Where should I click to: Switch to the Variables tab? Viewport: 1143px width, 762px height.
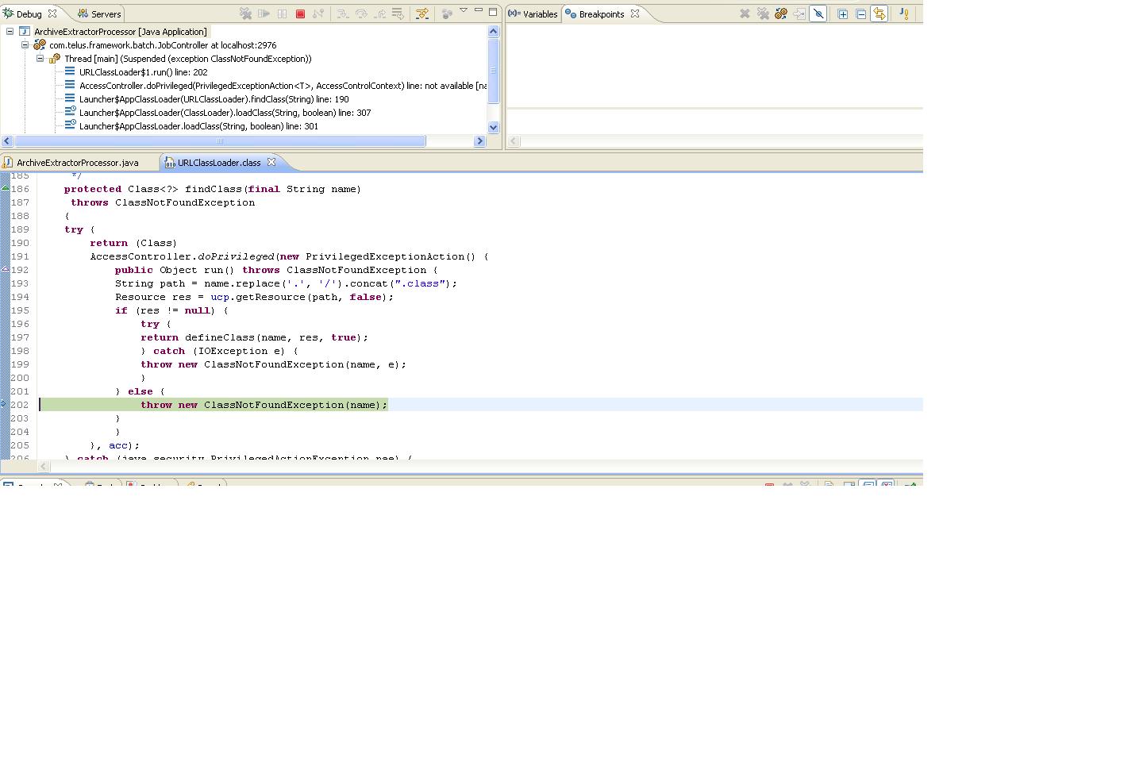point(533,13)
